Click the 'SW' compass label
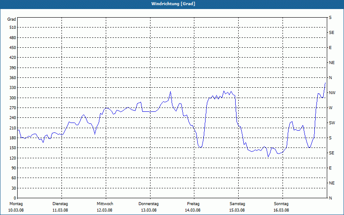Image resolution: width=344 pixels, height=215 pixels. coord(332,123)
